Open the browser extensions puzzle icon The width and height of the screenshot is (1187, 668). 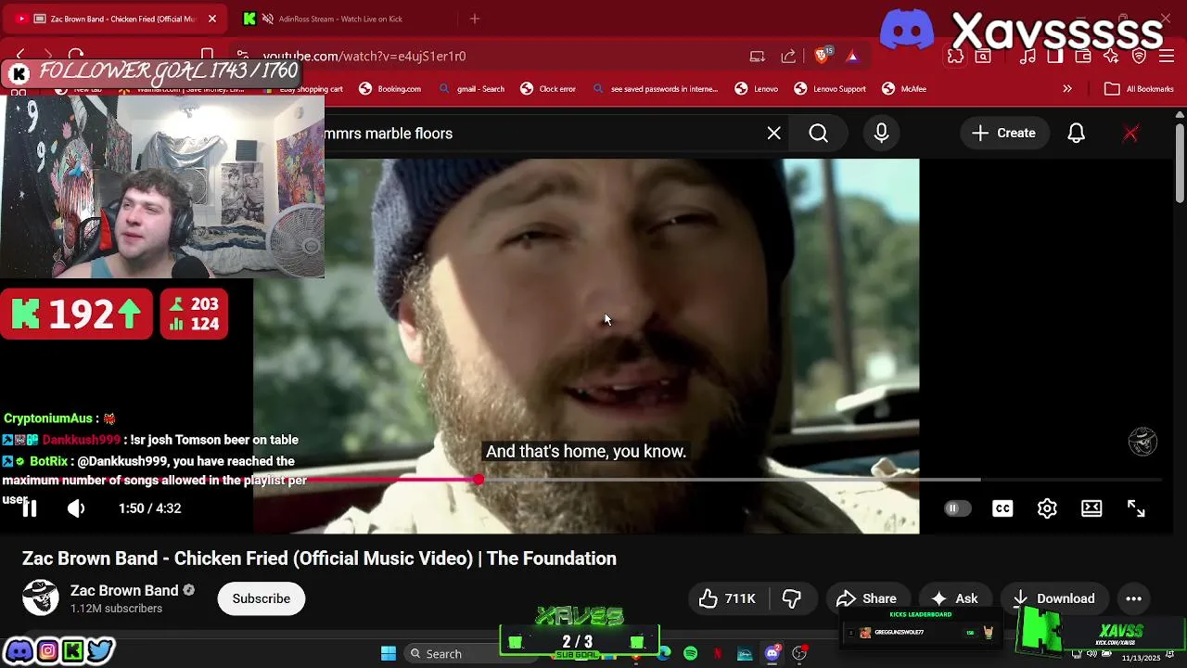click(x=955, y=56)
